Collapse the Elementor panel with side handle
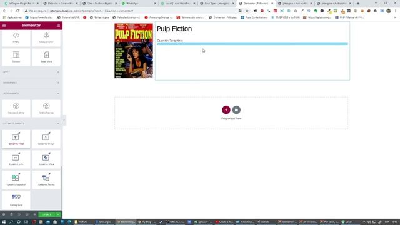The height and width of the screenshot is (225, 400). [x=64, y=121]
